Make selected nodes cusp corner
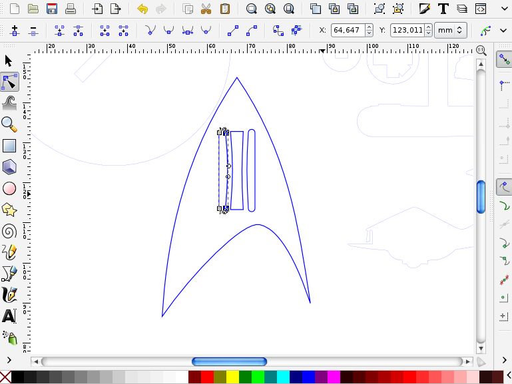Screen dimensions: 512x384 150,31
